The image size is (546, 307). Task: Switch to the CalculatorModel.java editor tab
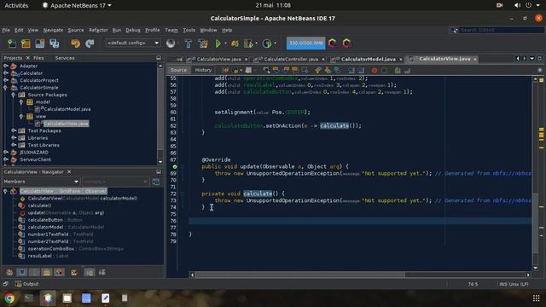tap(368, 59)
